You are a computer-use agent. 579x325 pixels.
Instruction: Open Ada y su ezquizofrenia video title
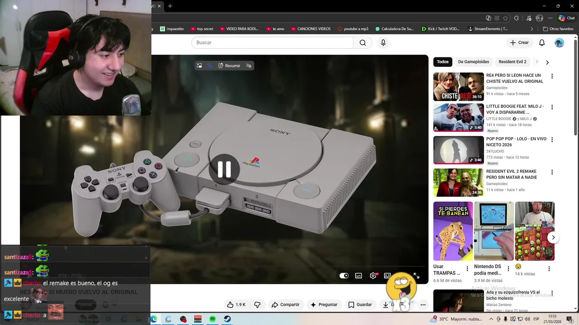(x=513, y=295)
